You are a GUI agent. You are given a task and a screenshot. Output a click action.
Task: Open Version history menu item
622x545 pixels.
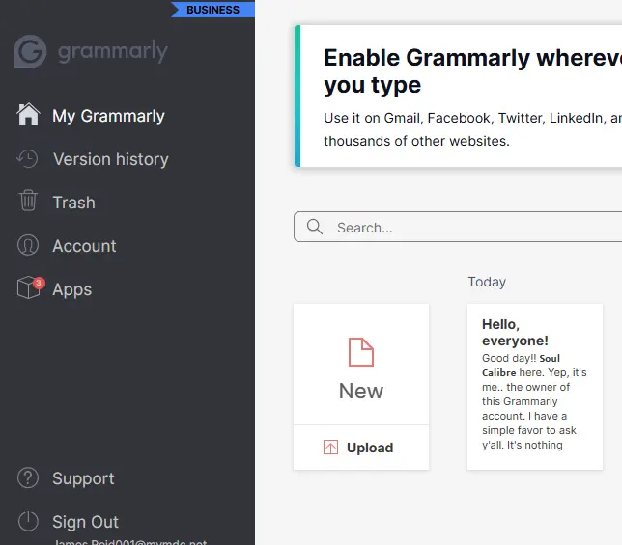(111, 159)
